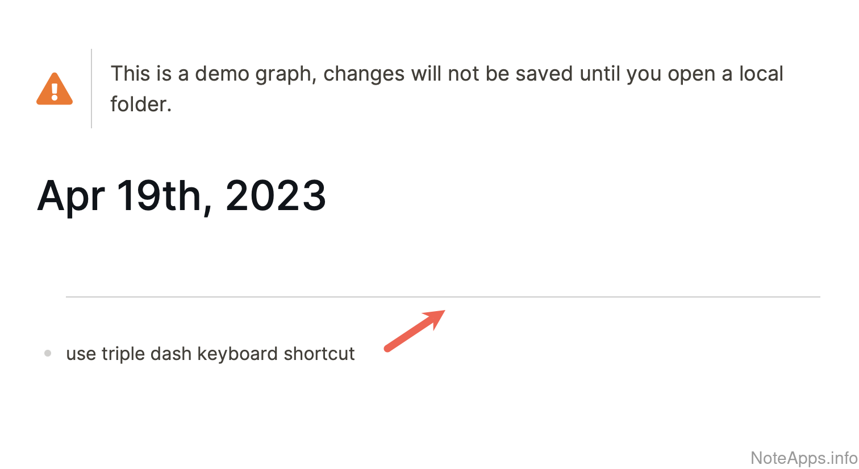Viewport: 859px width, 469px height.
Task: Open the Apr 19th, 2023 journal page title
Action: [x=182, y=196]
